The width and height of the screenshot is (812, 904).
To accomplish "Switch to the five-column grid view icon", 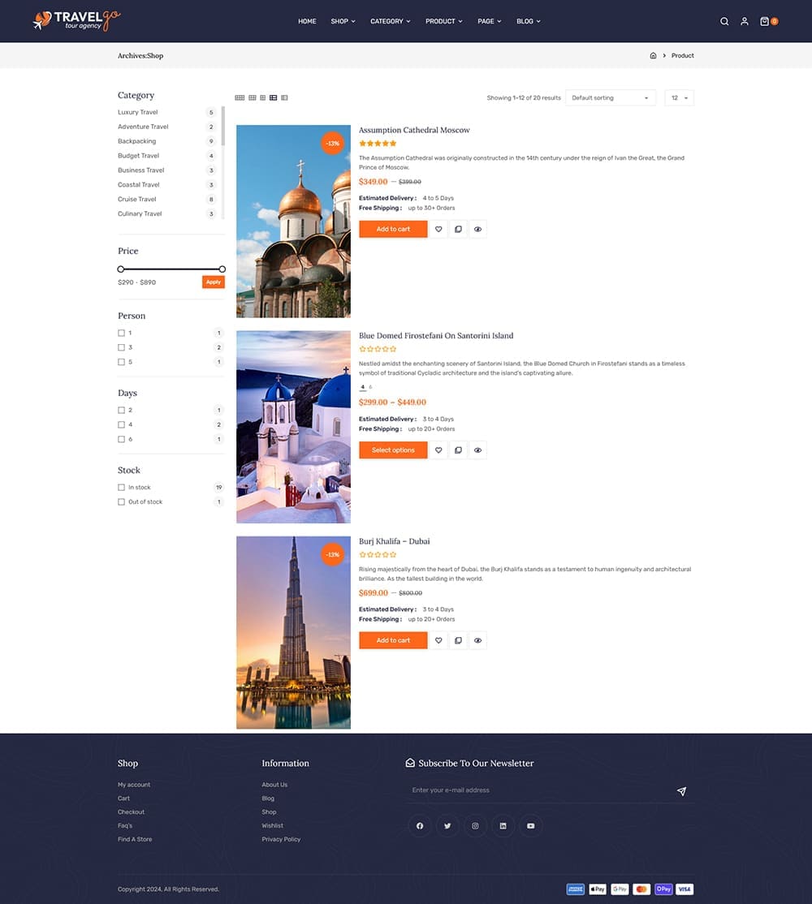I will [240, 98].
